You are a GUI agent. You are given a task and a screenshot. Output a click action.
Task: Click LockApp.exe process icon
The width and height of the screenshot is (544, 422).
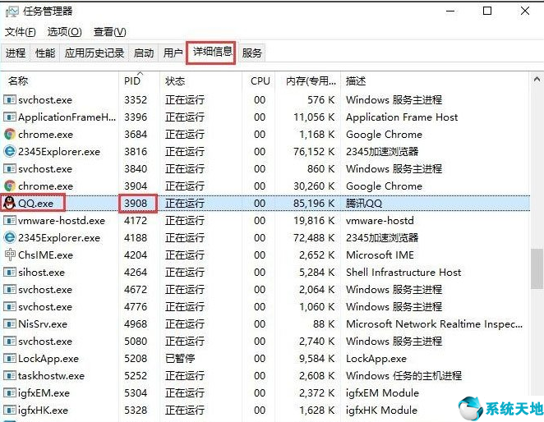coord(10,359)
